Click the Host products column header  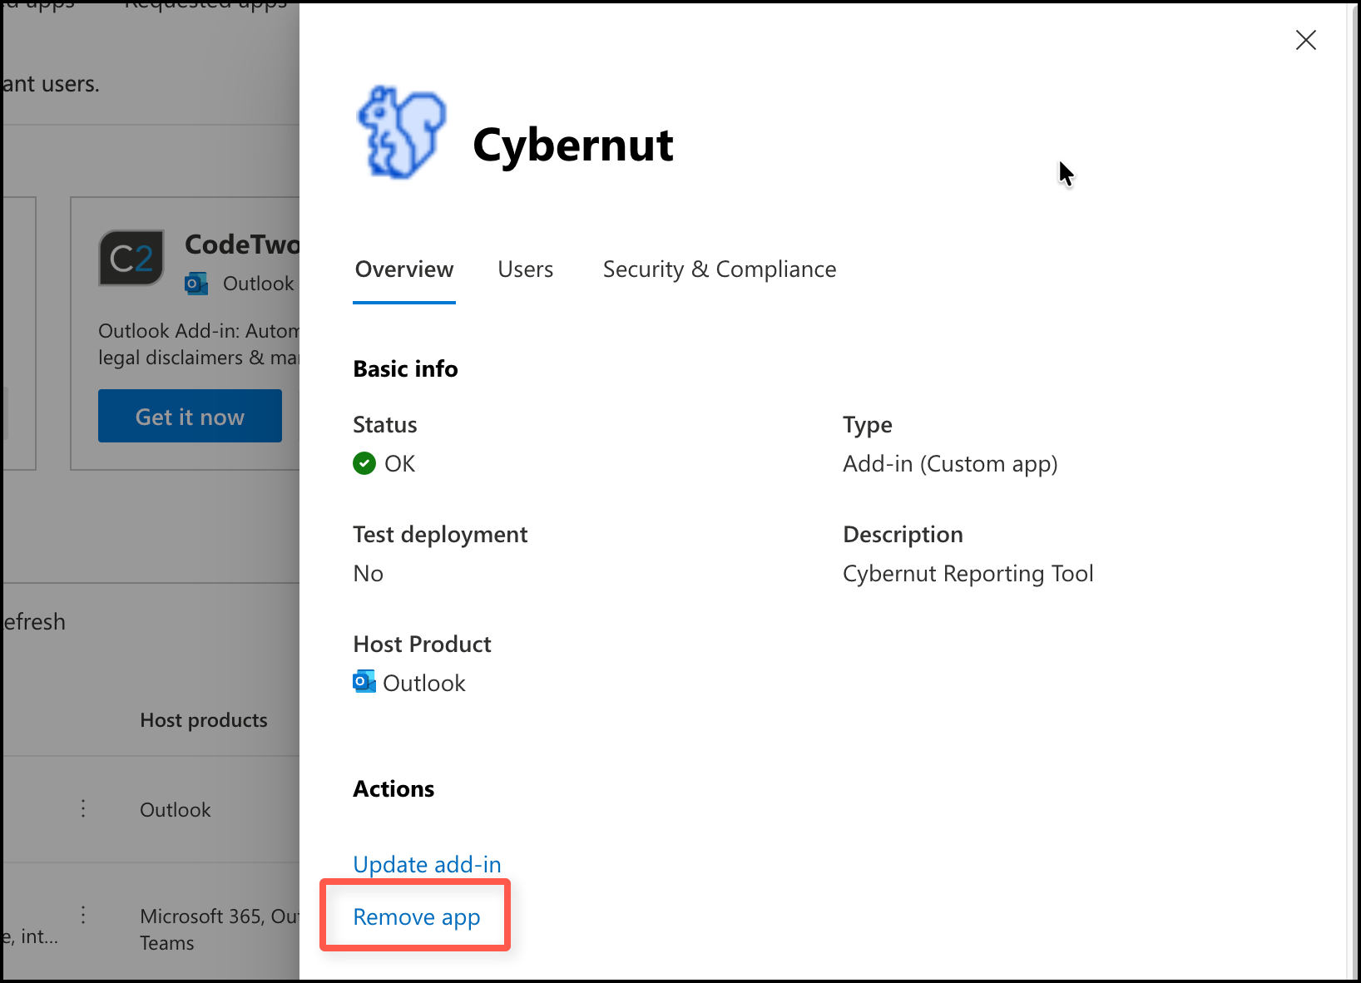[x=204, y=720]
